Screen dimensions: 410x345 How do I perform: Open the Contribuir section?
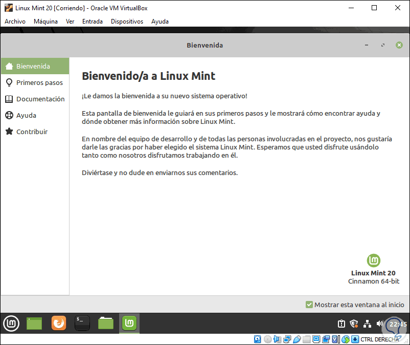[35, 132]
